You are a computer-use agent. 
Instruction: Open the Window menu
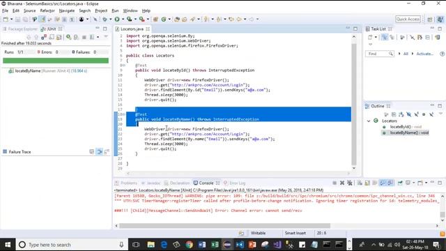(x=130, y=10)
